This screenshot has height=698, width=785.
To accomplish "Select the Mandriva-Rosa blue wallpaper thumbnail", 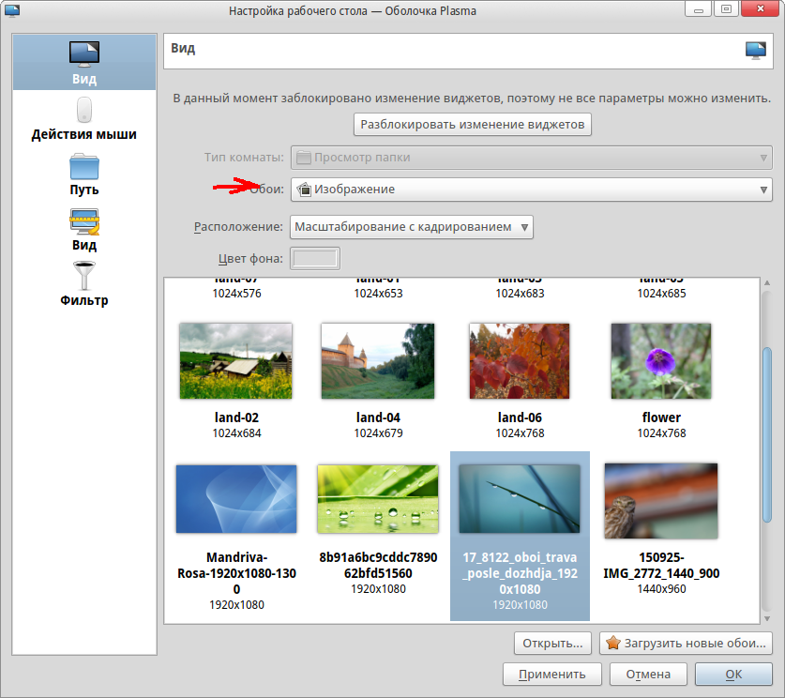I will [236, 499].
